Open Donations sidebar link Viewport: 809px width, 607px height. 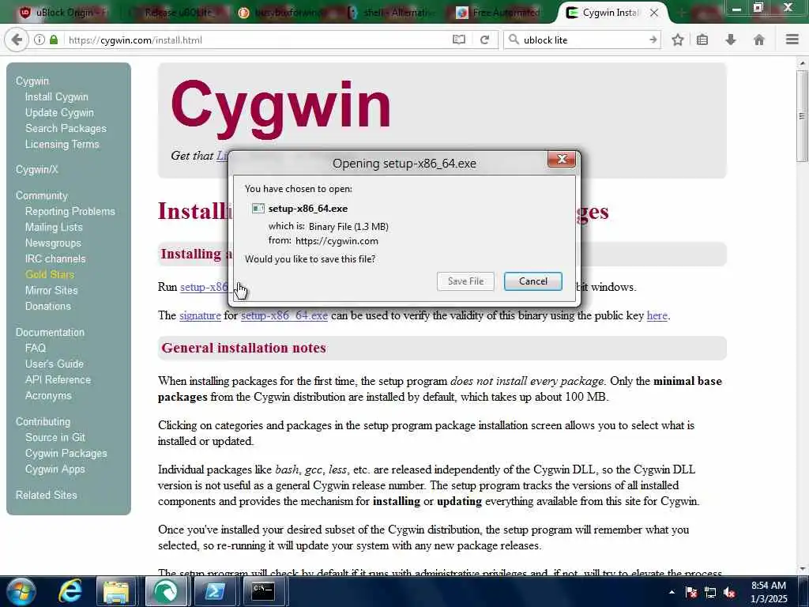[48, 306]
